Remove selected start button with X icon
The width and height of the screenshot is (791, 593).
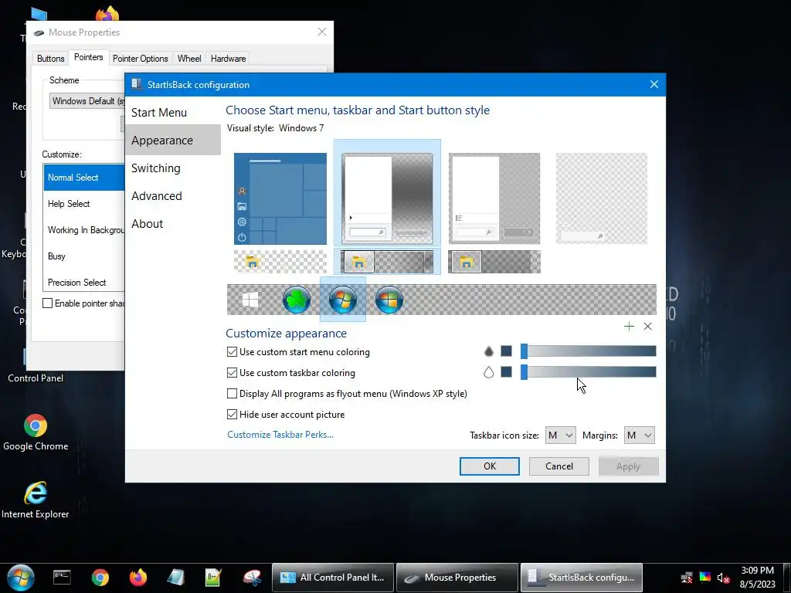(x=648, y=327)
